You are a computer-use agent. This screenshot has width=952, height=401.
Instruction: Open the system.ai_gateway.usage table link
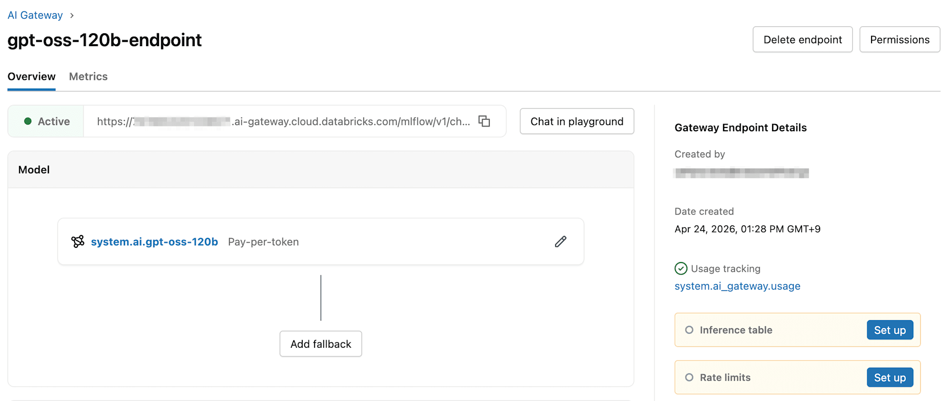pos(737,286)
